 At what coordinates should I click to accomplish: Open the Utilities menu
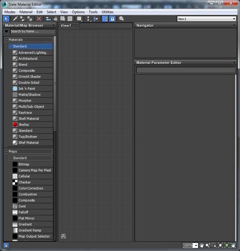point(107,12)
